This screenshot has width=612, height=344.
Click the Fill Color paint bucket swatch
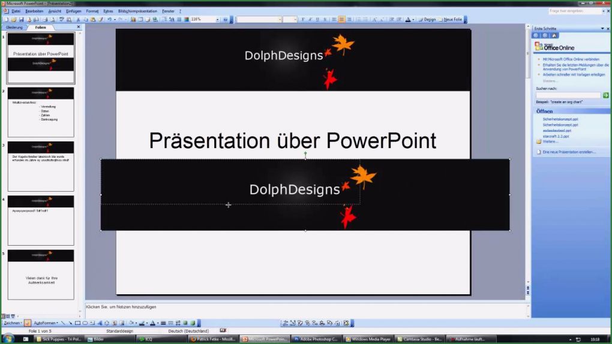coord(132,323)
